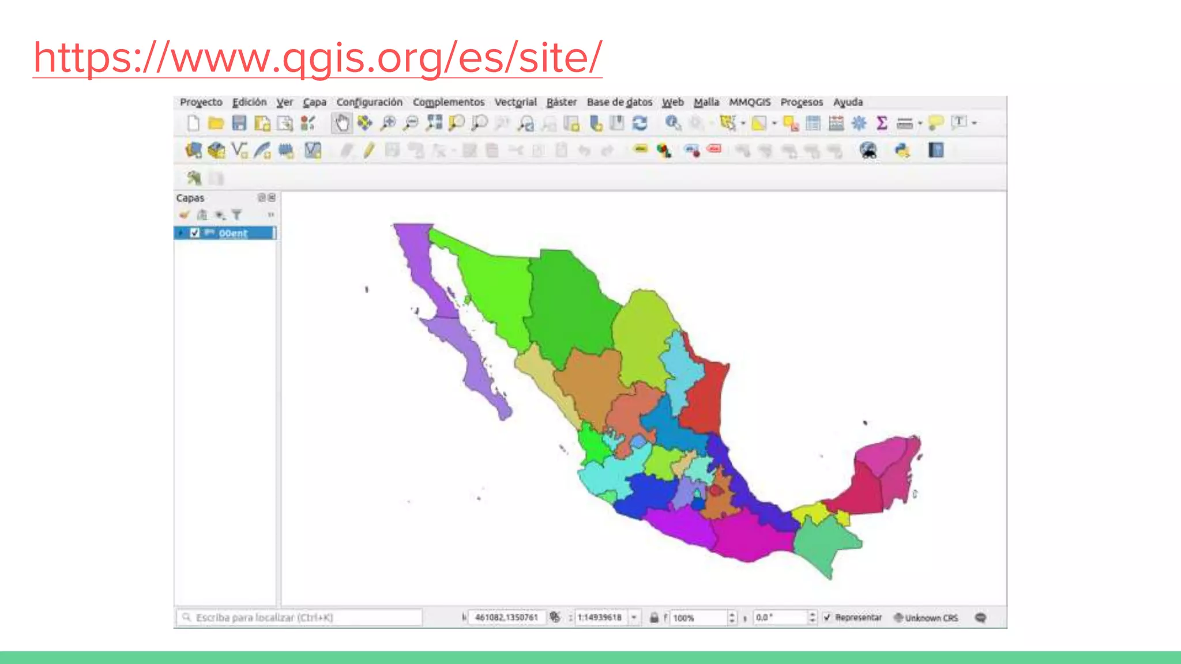Click the messages log icon in status bar
This screenshot has width=1181, height=664.
(980, 617)
